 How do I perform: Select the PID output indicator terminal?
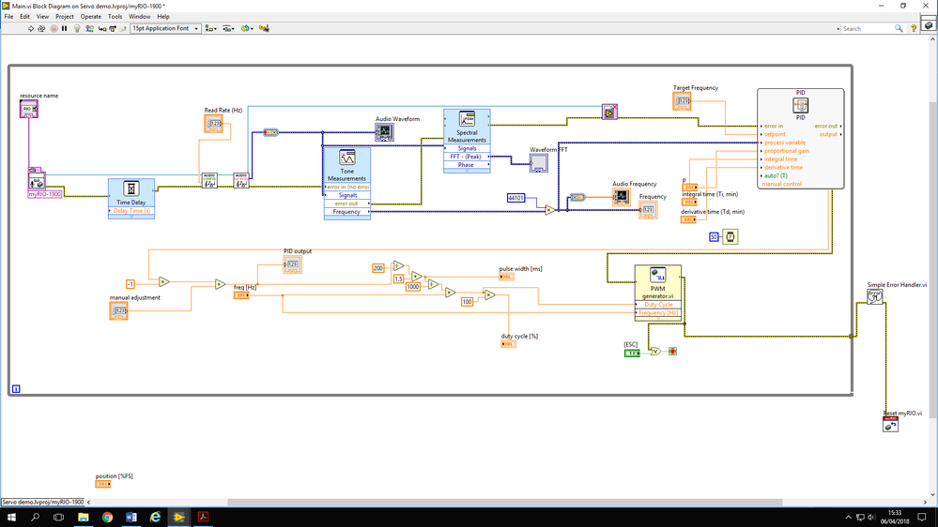(293, 264)
